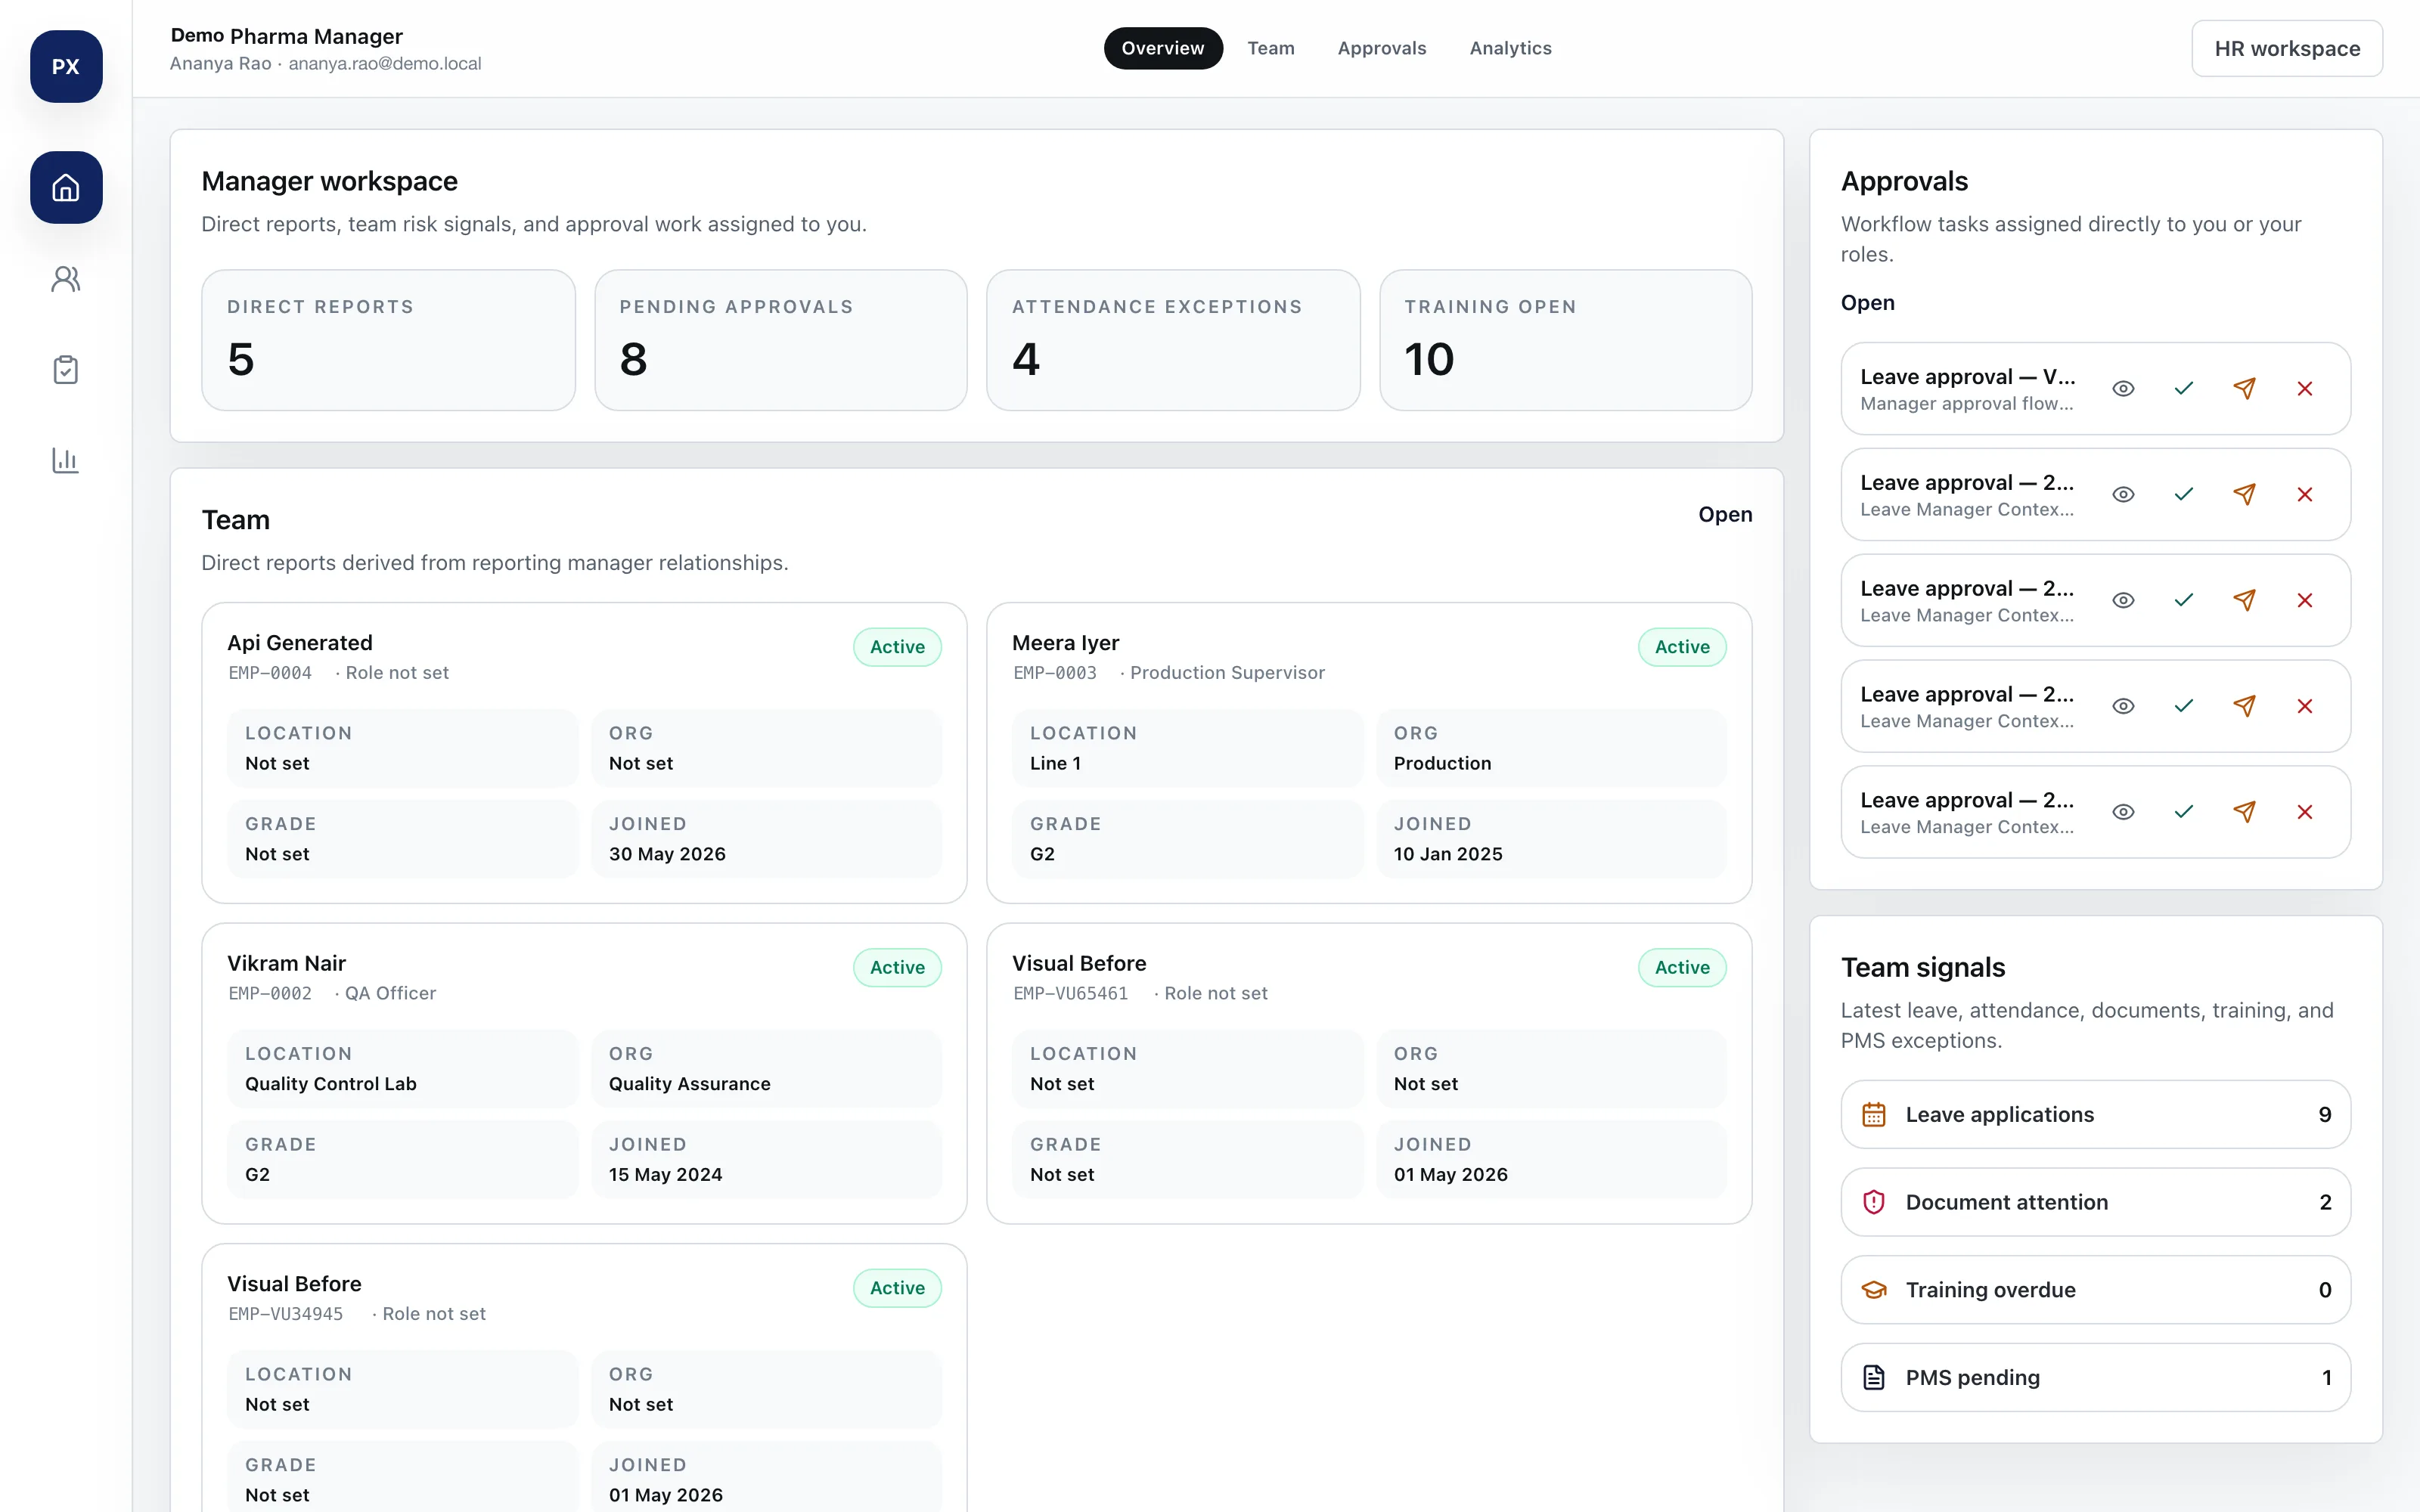Select the Training Open stat card
The image size is (2420, 1512).
tap(1566, 340)
